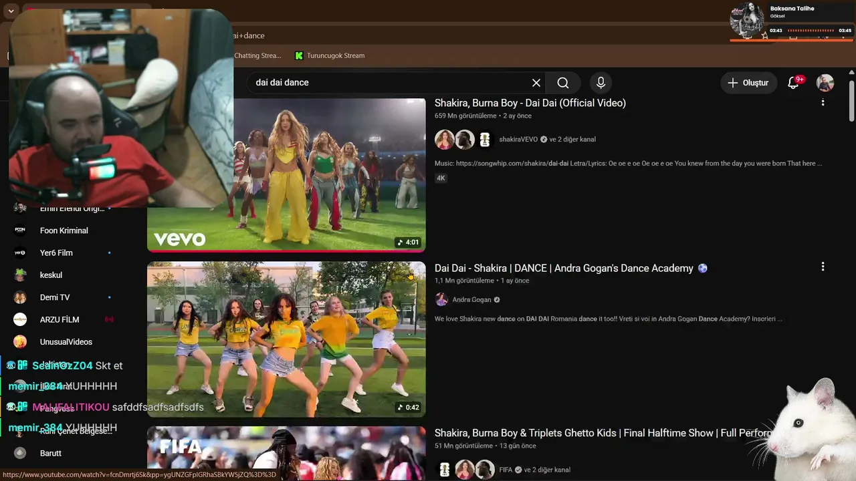Image resolution: width=856 pixels, height=481 pixels.
Task: Click the Kick icon of Turuncugok Stream bookmark
Action: tap(299, 55)
